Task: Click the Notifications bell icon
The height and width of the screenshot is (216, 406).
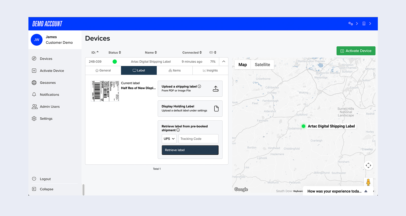Action: (34, 94)
